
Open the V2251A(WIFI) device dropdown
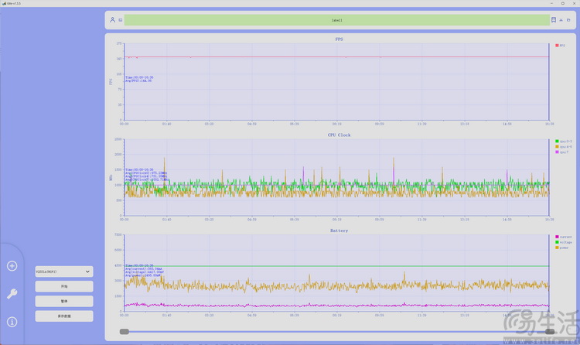pos(64,272)
